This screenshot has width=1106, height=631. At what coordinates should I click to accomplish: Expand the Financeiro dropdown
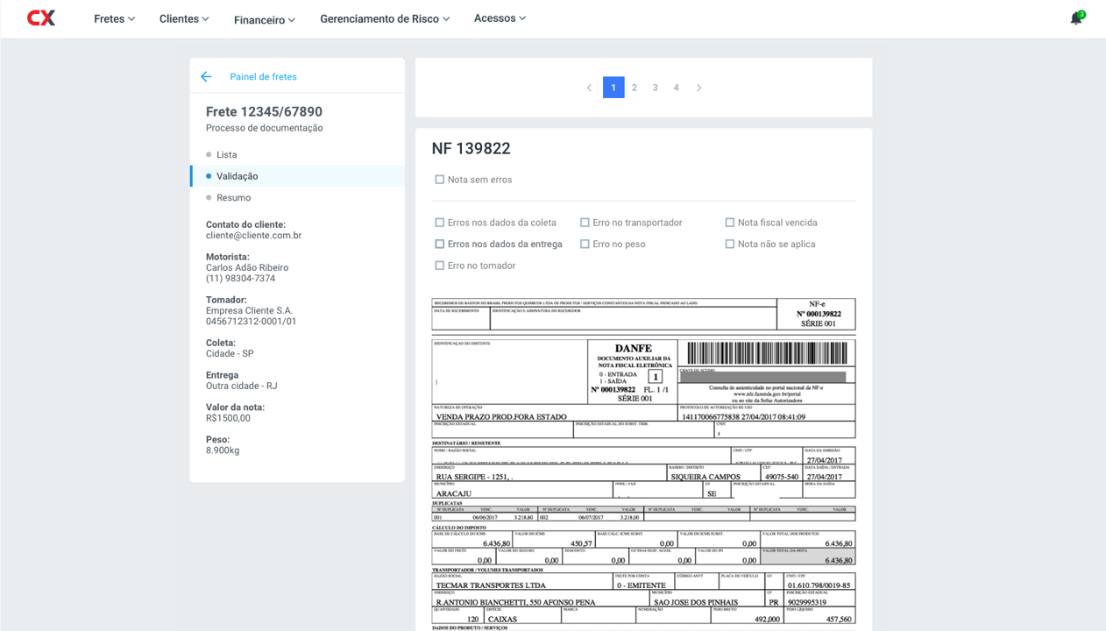pos(264,19)
